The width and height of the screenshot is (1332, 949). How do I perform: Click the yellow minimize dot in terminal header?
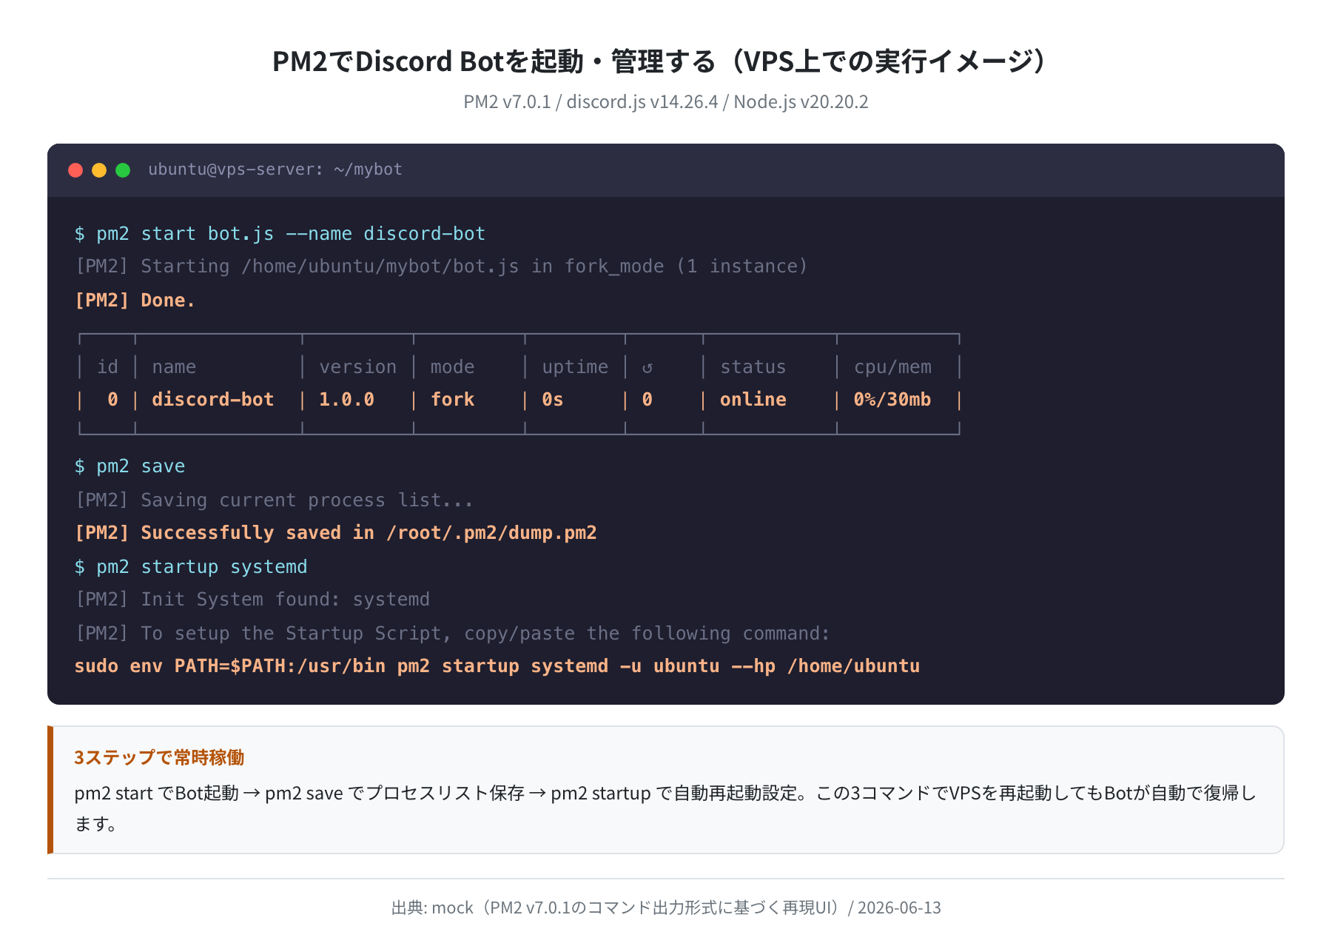pos(99,170)
